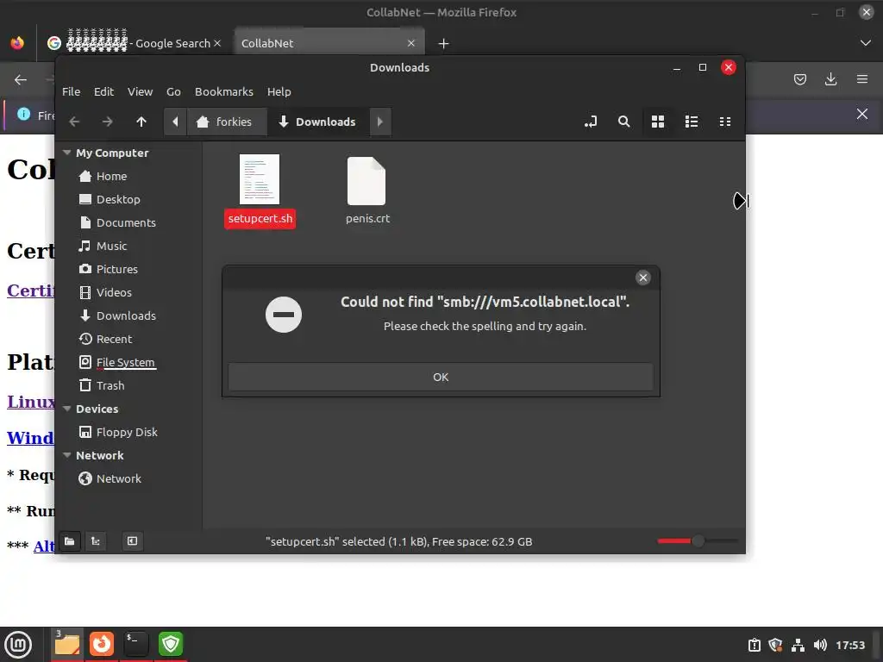
Task: Open the Edit menu
Action: (x=103, y=91)
